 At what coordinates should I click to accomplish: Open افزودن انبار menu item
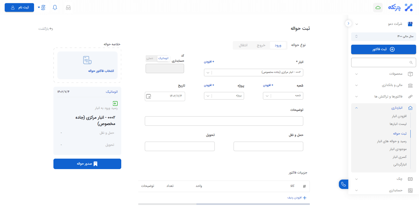tap(399, 116)
